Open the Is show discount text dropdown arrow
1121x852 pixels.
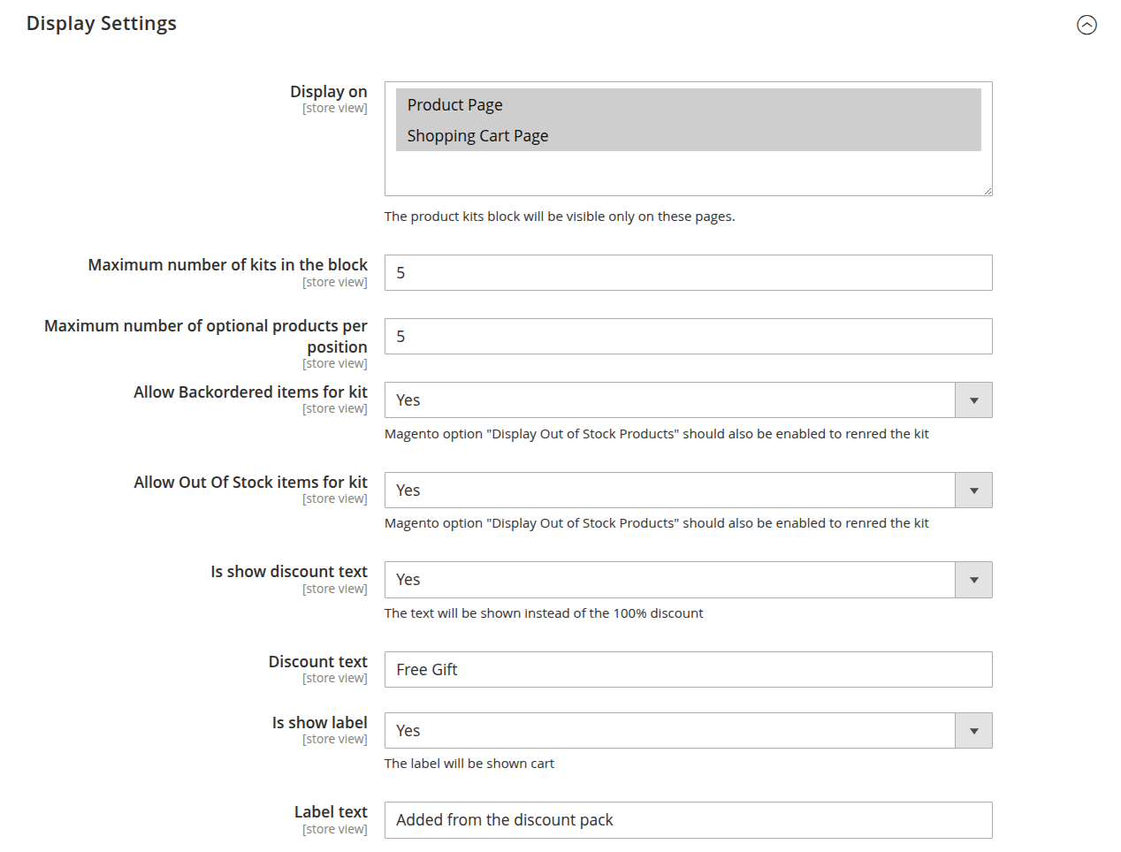pos(973,580)
